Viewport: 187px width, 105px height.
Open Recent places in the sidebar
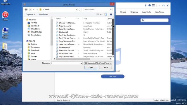(36, 35)
